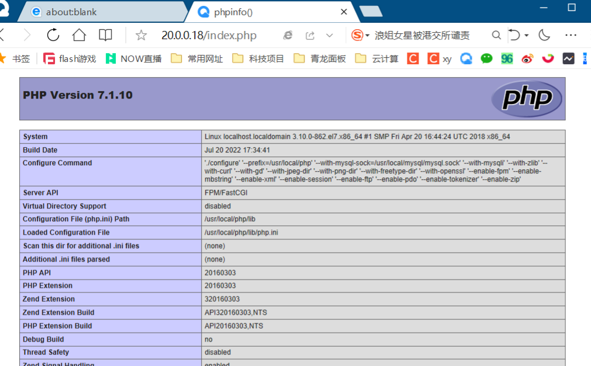Toggle night mode with the moon icon
The width and height of the screenshot is (591, 366).
point(544,35)
